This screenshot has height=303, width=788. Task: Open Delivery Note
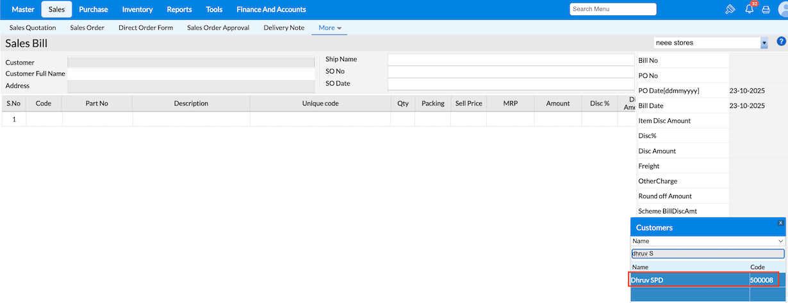[284, 28]
